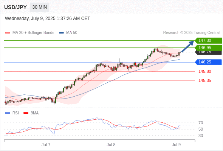Click the 30 MIN timeframe button

tap(40, 7)
